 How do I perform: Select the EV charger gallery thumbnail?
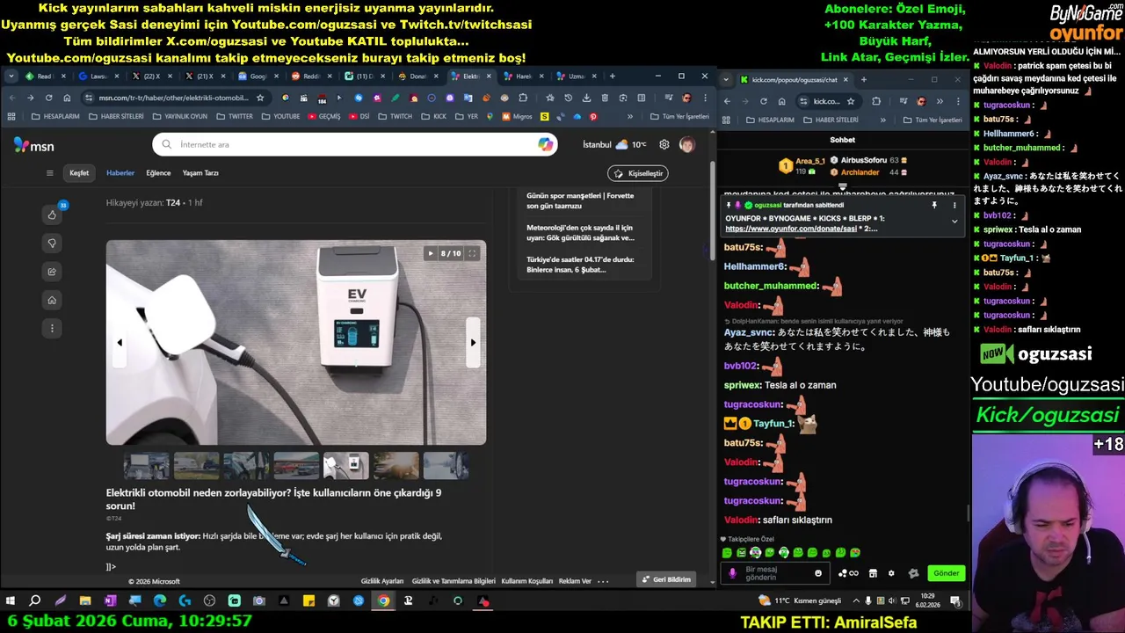345,465
